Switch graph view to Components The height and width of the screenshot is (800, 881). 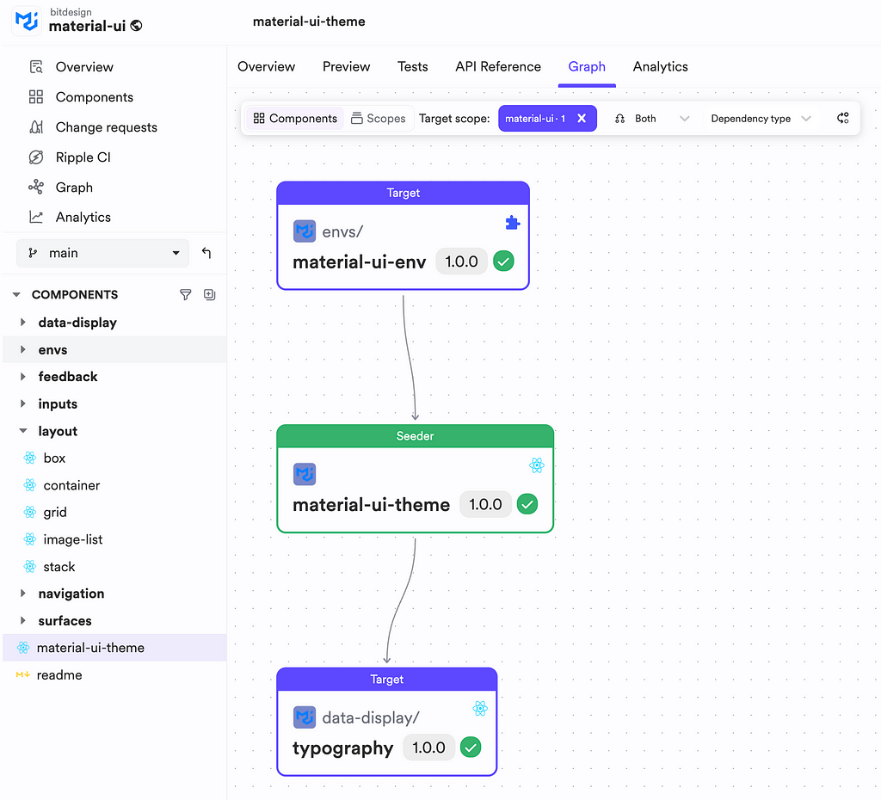(295, 119)
